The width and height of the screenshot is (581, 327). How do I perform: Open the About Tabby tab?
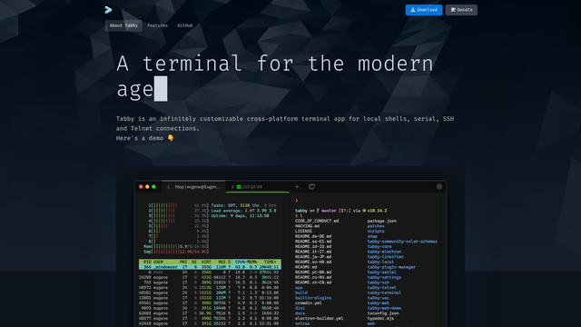pos(123,25)
